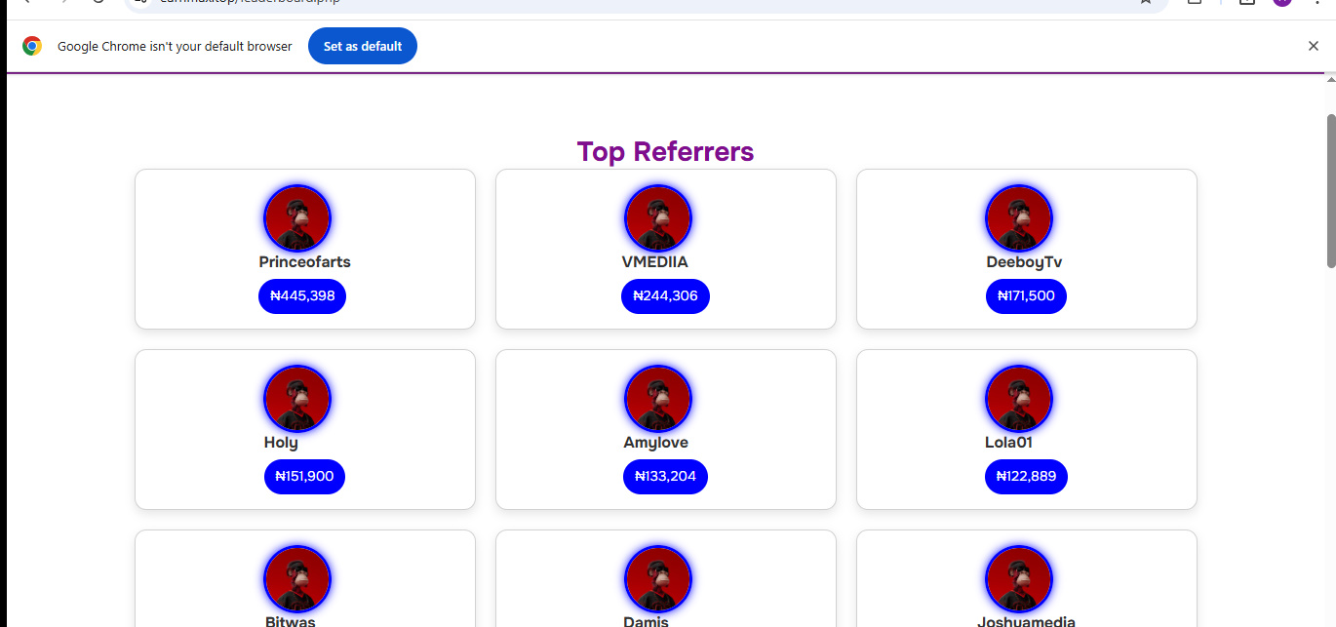Image resolution: width=1336 pixels, height=627 pixels.
Task: Click the Top Referrers heading
Action: [x=665, y=152]
